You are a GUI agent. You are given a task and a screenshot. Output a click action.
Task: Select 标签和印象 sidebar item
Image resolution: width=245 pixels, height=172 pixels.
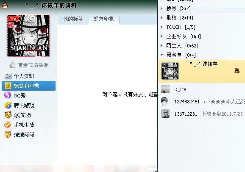click(x=28, y=86)
